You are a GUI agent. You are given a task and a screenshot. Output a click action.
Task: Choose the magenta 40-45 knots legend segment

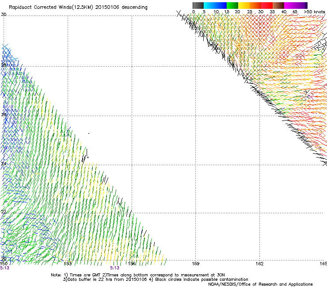tap(290, 5)
